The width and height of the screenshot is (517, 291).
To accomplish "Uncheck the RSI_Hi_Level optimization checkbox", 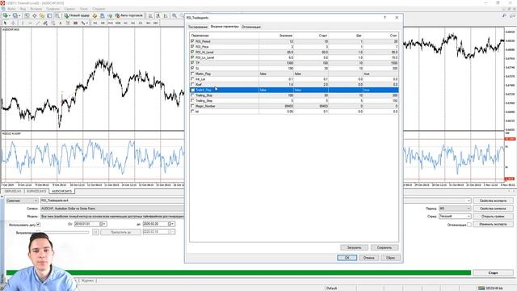I will click(192, 52).
